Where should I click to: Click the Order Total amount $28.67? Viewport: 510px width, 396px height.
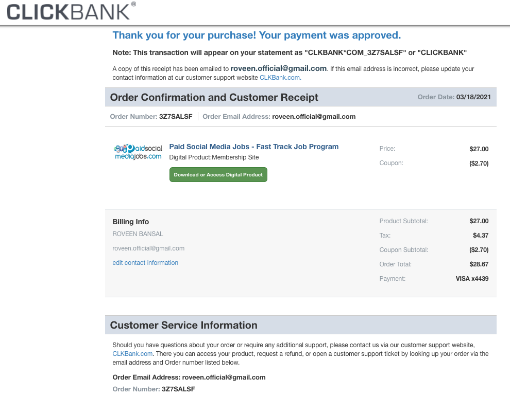coord(479,264)
